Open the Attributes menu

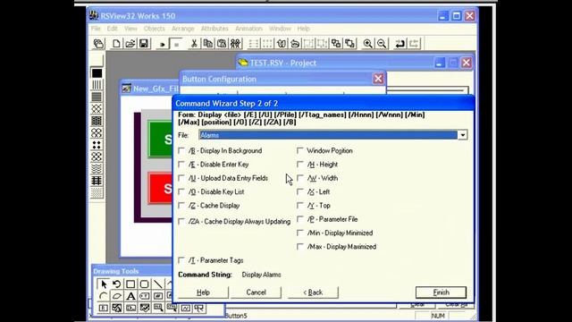[214, 29]
